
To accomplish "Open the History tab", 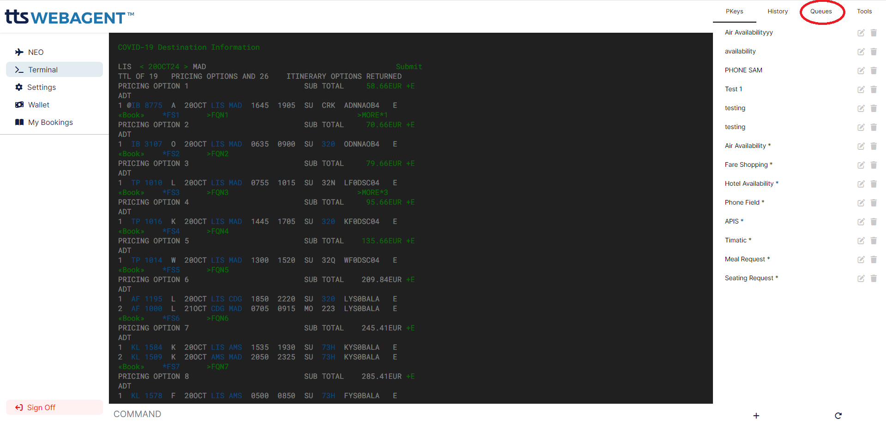I will 778,12.
